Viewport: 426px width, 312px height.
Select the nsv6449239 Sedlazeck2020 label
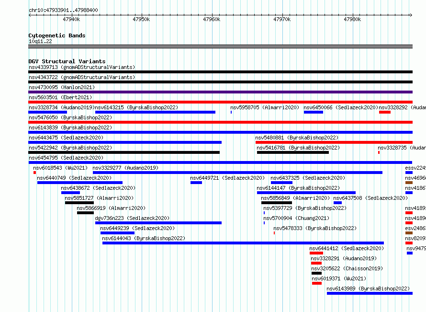click(x=137, y=228)
